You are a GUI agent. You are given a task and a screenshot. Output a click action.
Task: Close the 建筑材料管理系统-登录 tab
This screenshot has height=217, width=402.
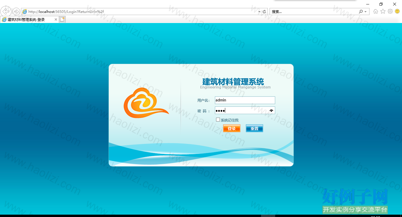[56, 19]
